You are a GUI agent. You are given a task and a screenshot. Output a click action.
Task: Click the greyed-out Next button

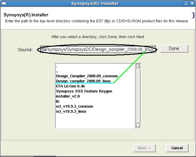144,148
